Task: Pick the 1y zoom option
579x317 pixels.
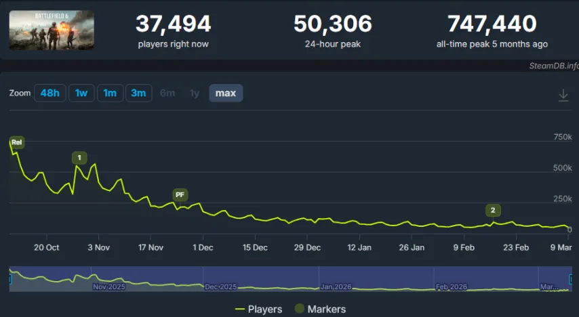Action: pyautogui.click(x=195, y=93)
